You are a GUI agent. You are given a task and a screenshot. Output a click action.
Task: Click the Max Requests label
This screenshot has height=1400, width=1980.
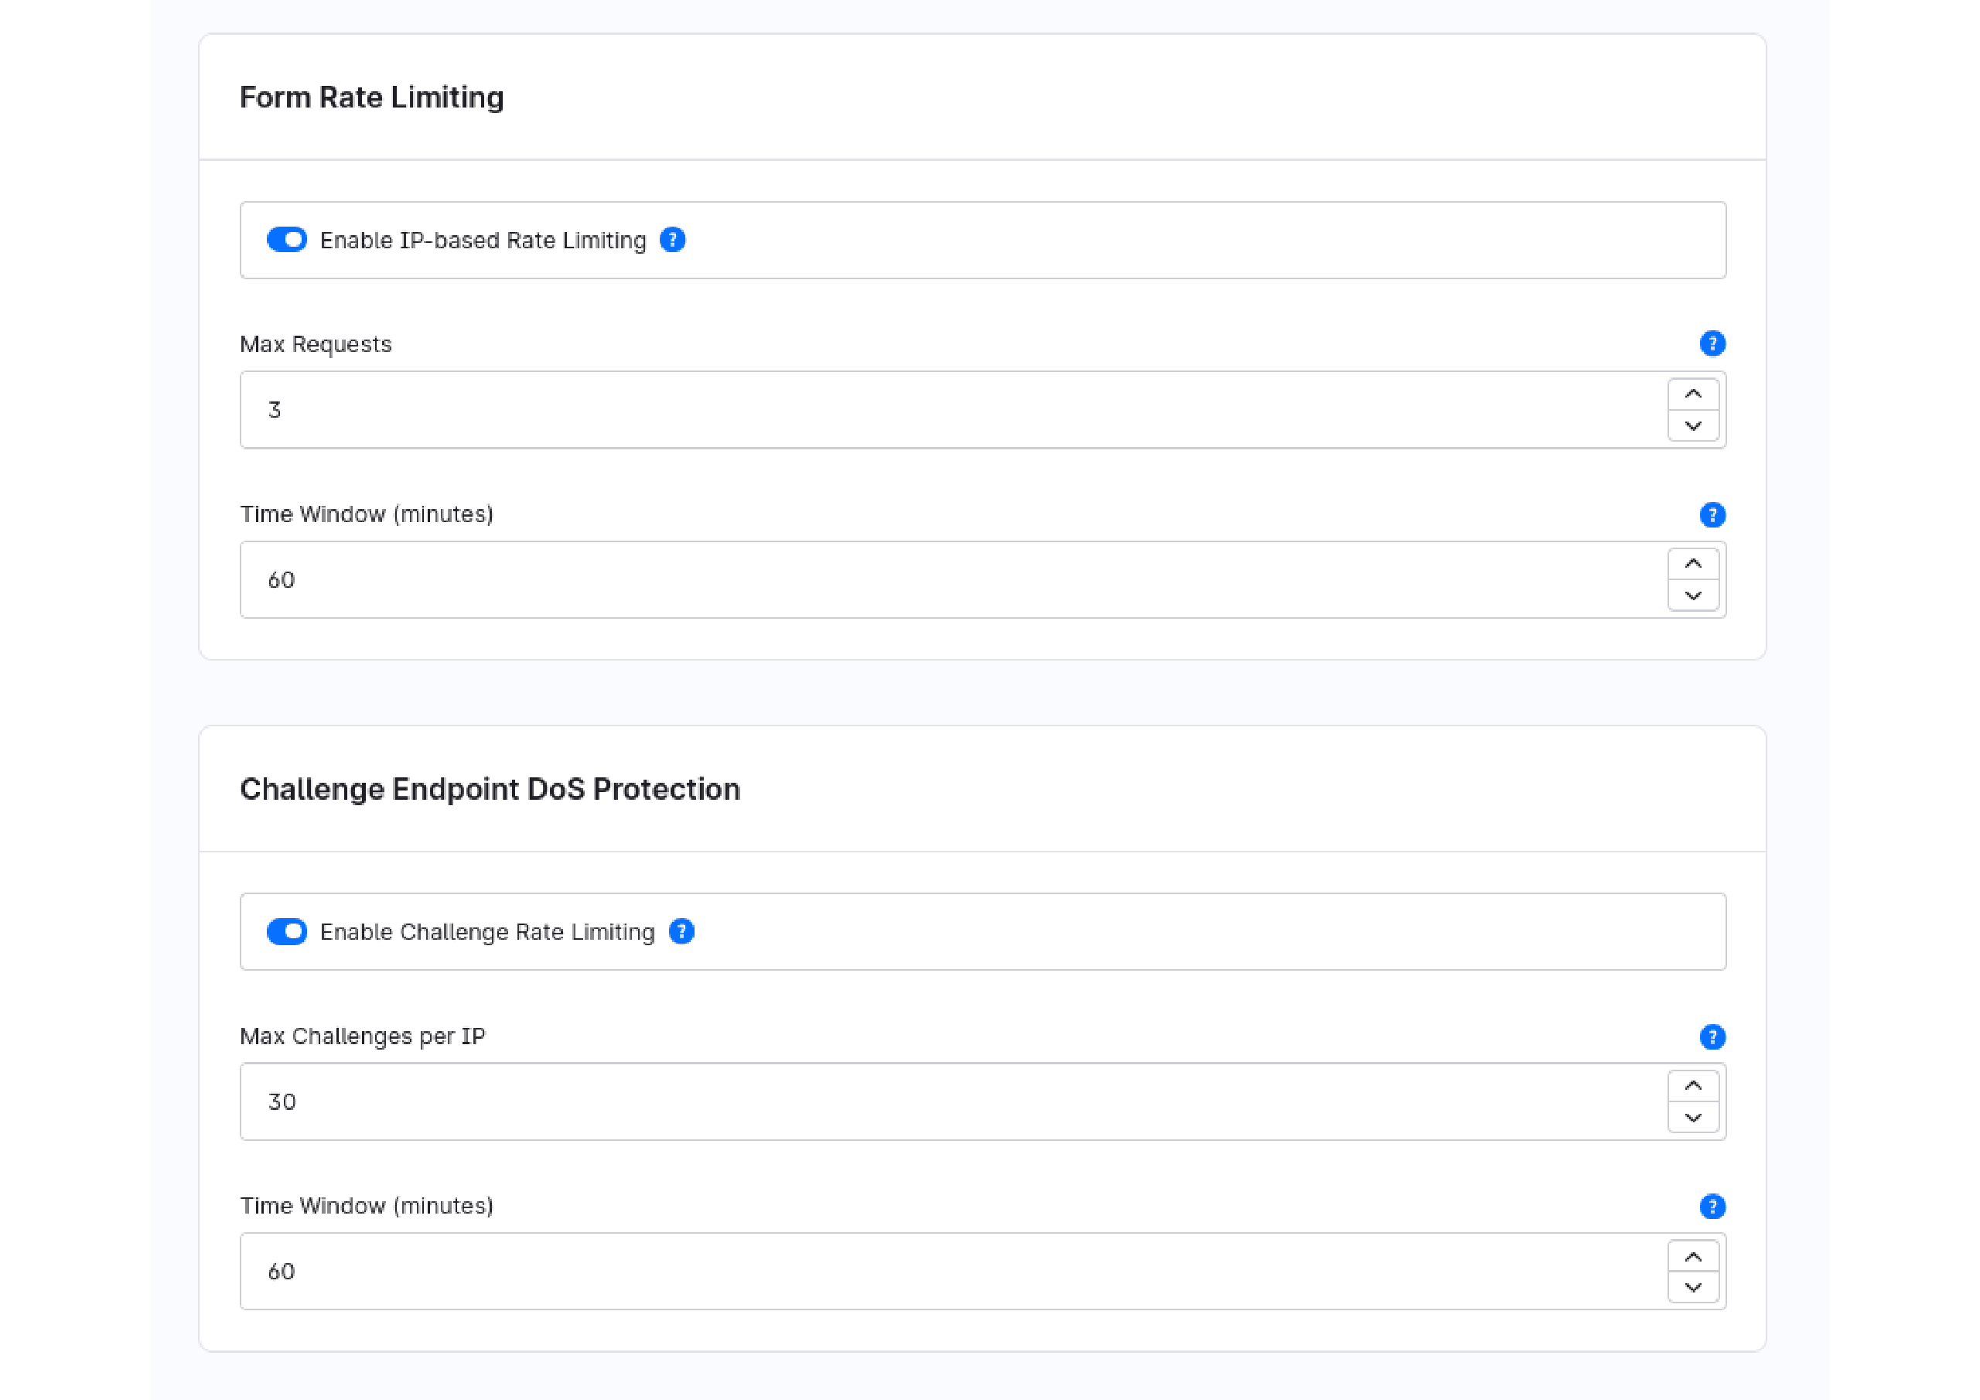(x=316, y=344)
